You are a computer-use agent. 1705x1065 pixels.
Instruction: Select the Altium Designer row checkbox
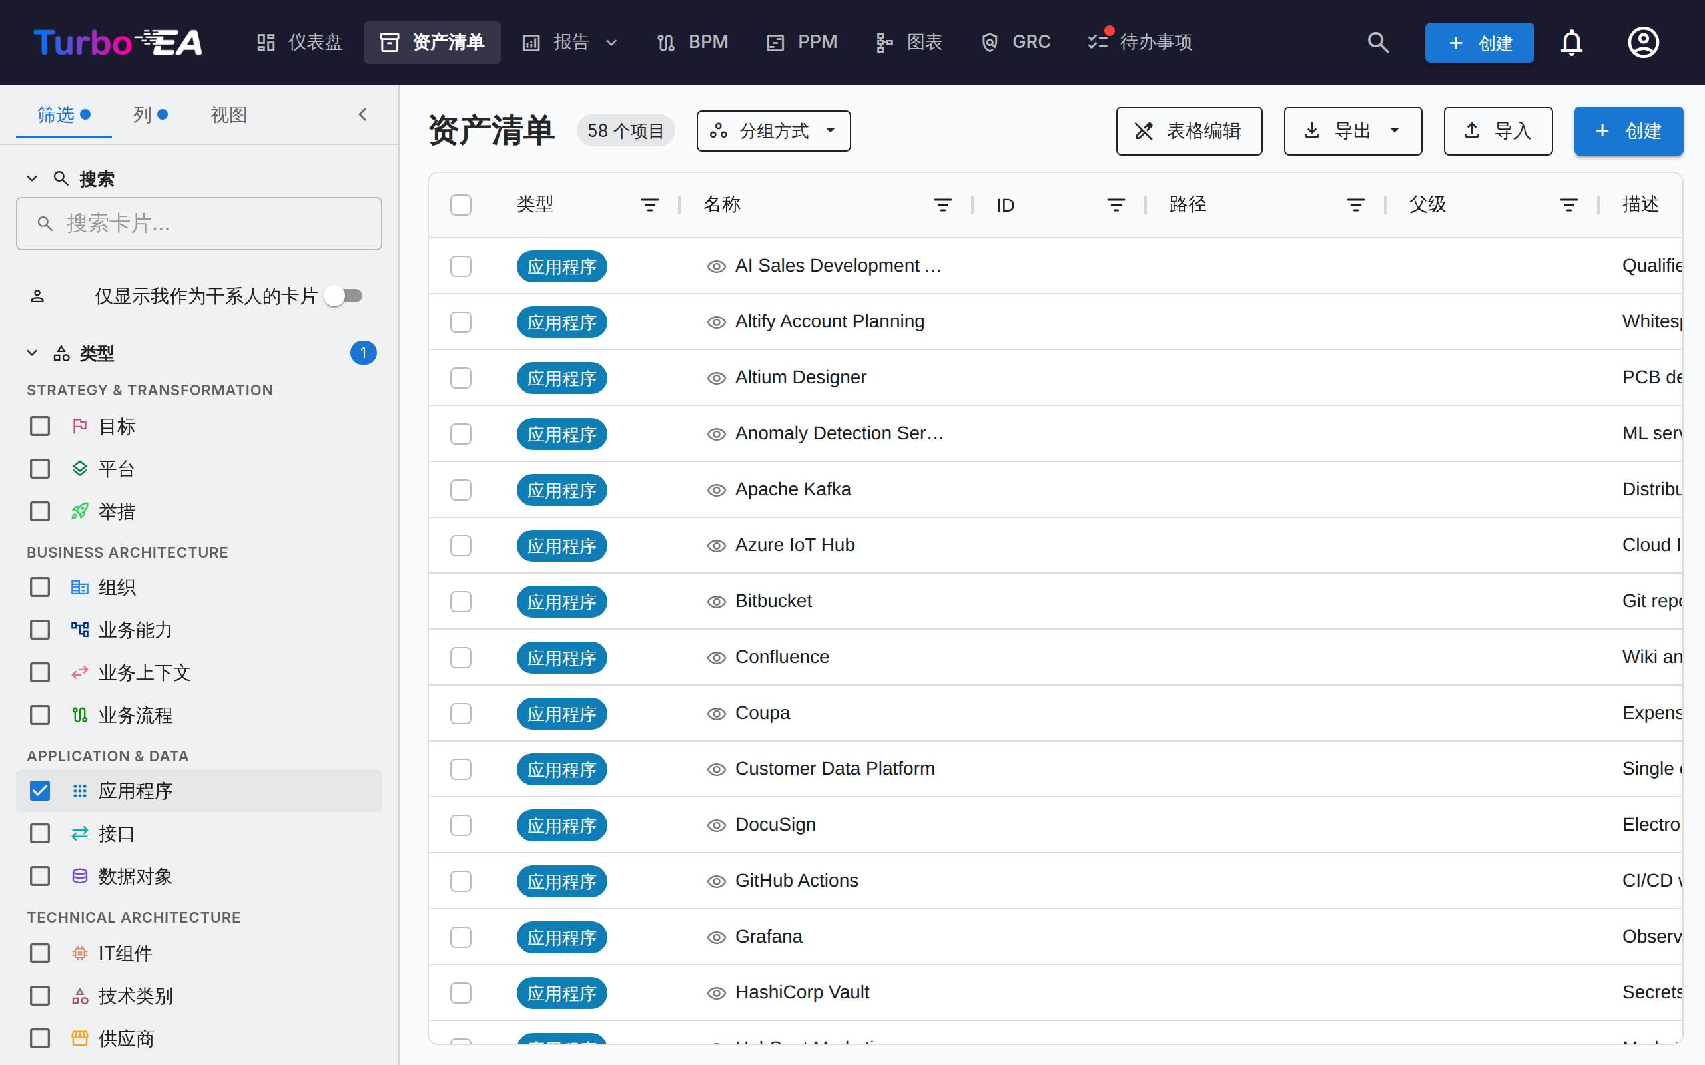pos(461,378)
